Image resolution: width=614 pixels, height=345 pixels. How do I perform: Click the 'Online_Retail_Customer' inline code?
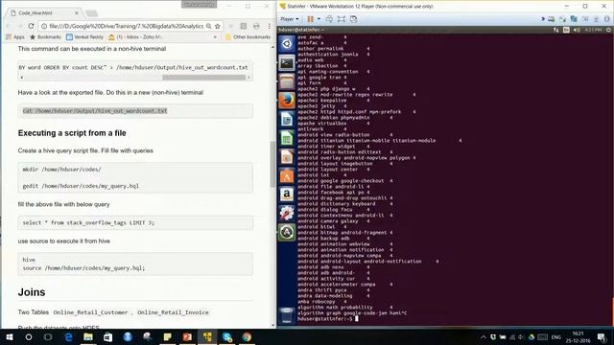(x=90, y=312)
